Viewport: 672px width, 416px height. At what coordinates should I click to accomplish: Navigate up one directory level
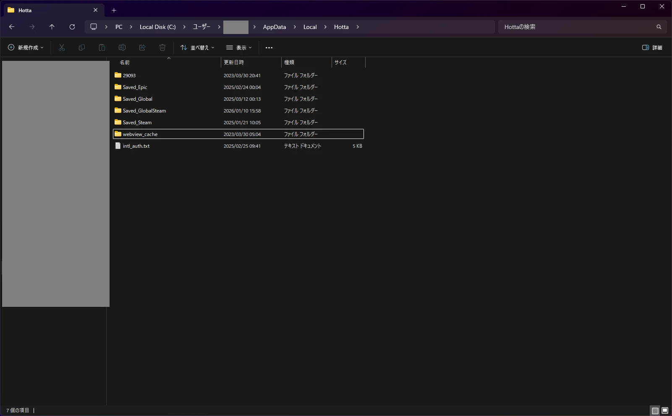(52, 27)
